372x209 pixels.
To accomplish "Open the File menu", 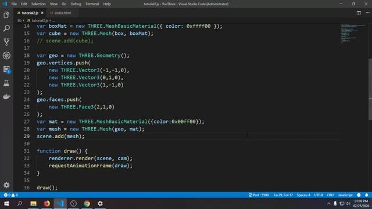I will coord(14,4).
